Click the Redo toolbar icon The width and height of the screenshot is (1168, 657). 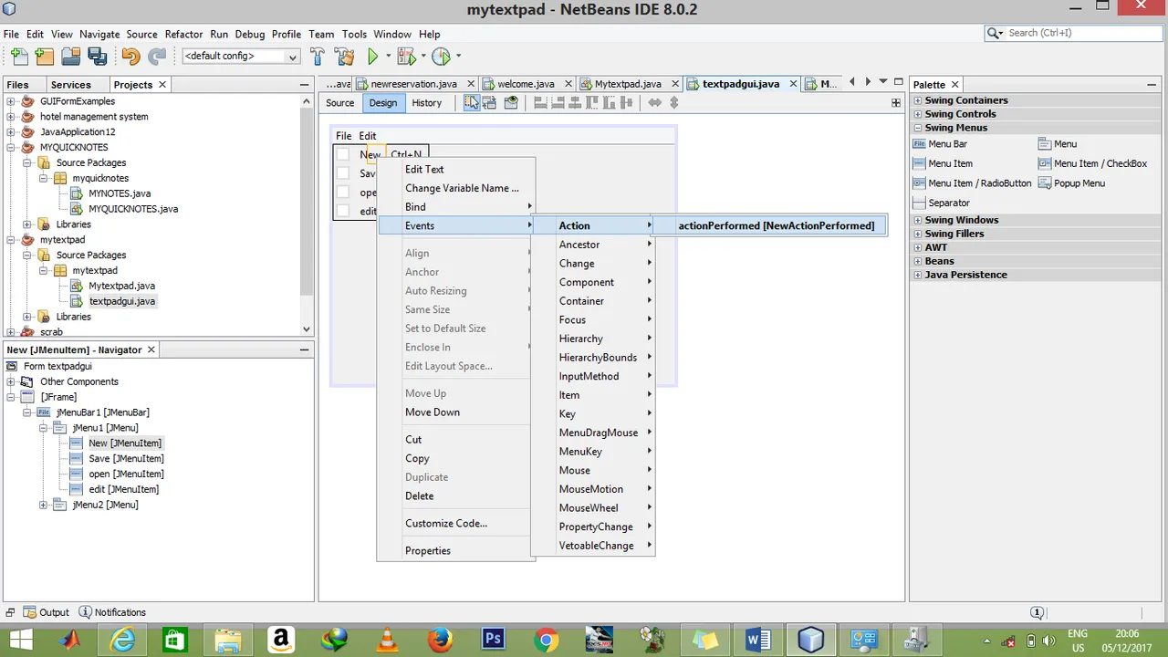coord(157,57)
